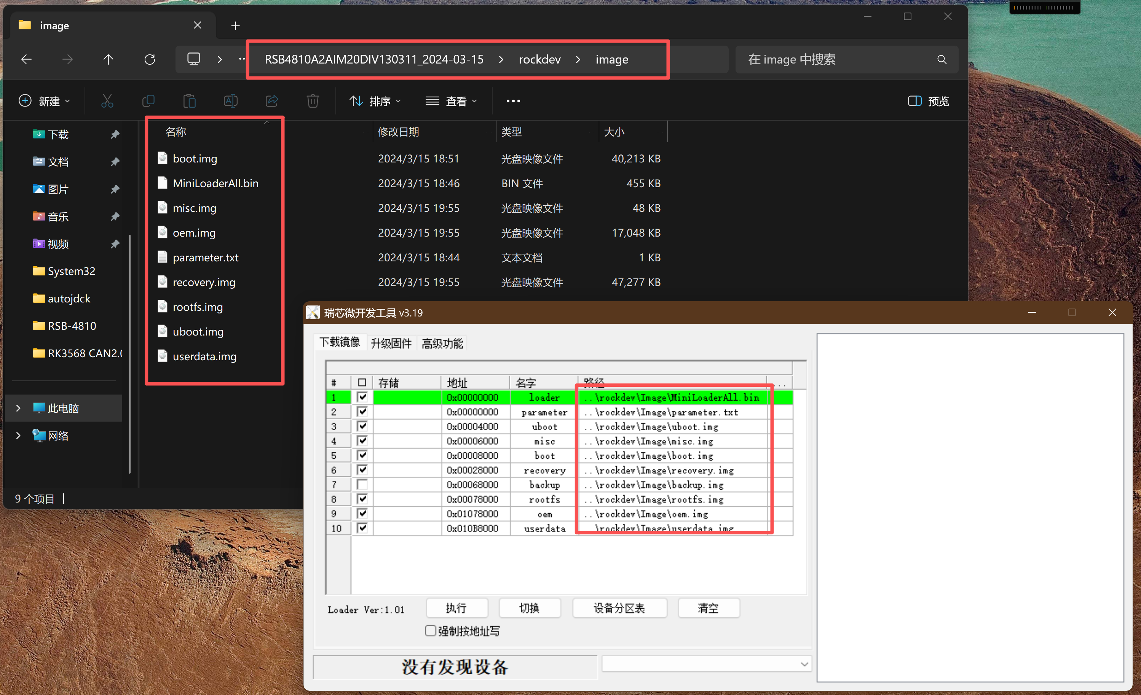Open the 排序 sort dropdown
This screenshot has width=1141, height=695.
(375, 101)
